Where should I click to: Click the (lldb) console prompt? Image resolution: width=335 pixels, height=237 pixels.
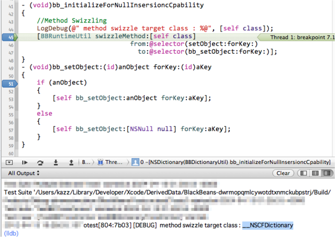(11, 233)
